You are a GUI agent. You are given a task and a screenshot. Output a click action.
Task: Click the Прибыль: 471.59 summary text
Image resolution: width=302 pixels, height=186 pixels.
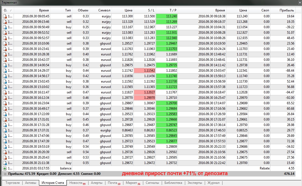pyautogui.click(x=22, y=174)
